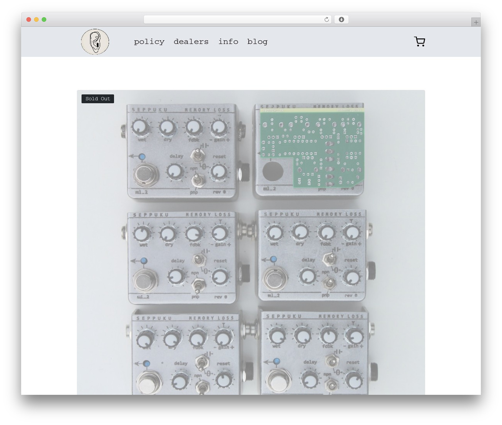The width and height of the screenshot is (502, 425).
Task: Close the browser window with red button
Action: (29, 20)
